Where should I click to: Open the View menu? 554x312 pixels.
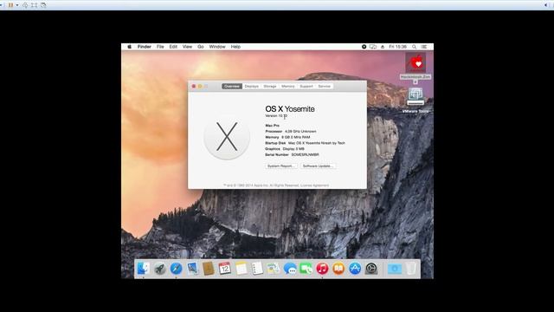(187, 47)
